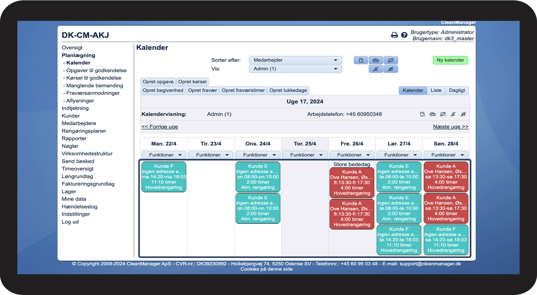Go to Næste uge link
The image size is (537, 295).
pyautogui.click(x=451, y=127)
